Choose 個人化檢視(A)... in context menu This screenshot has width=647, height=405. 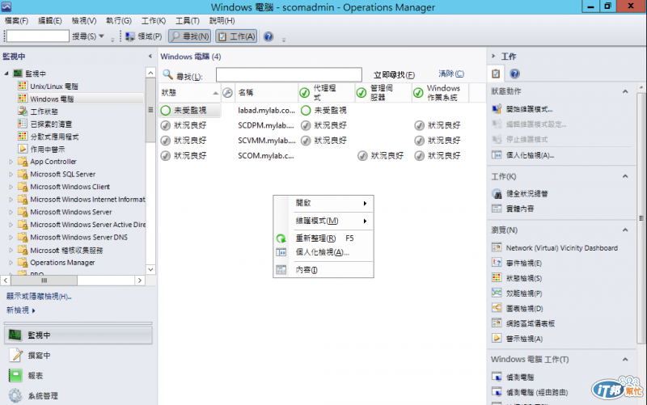323,252
